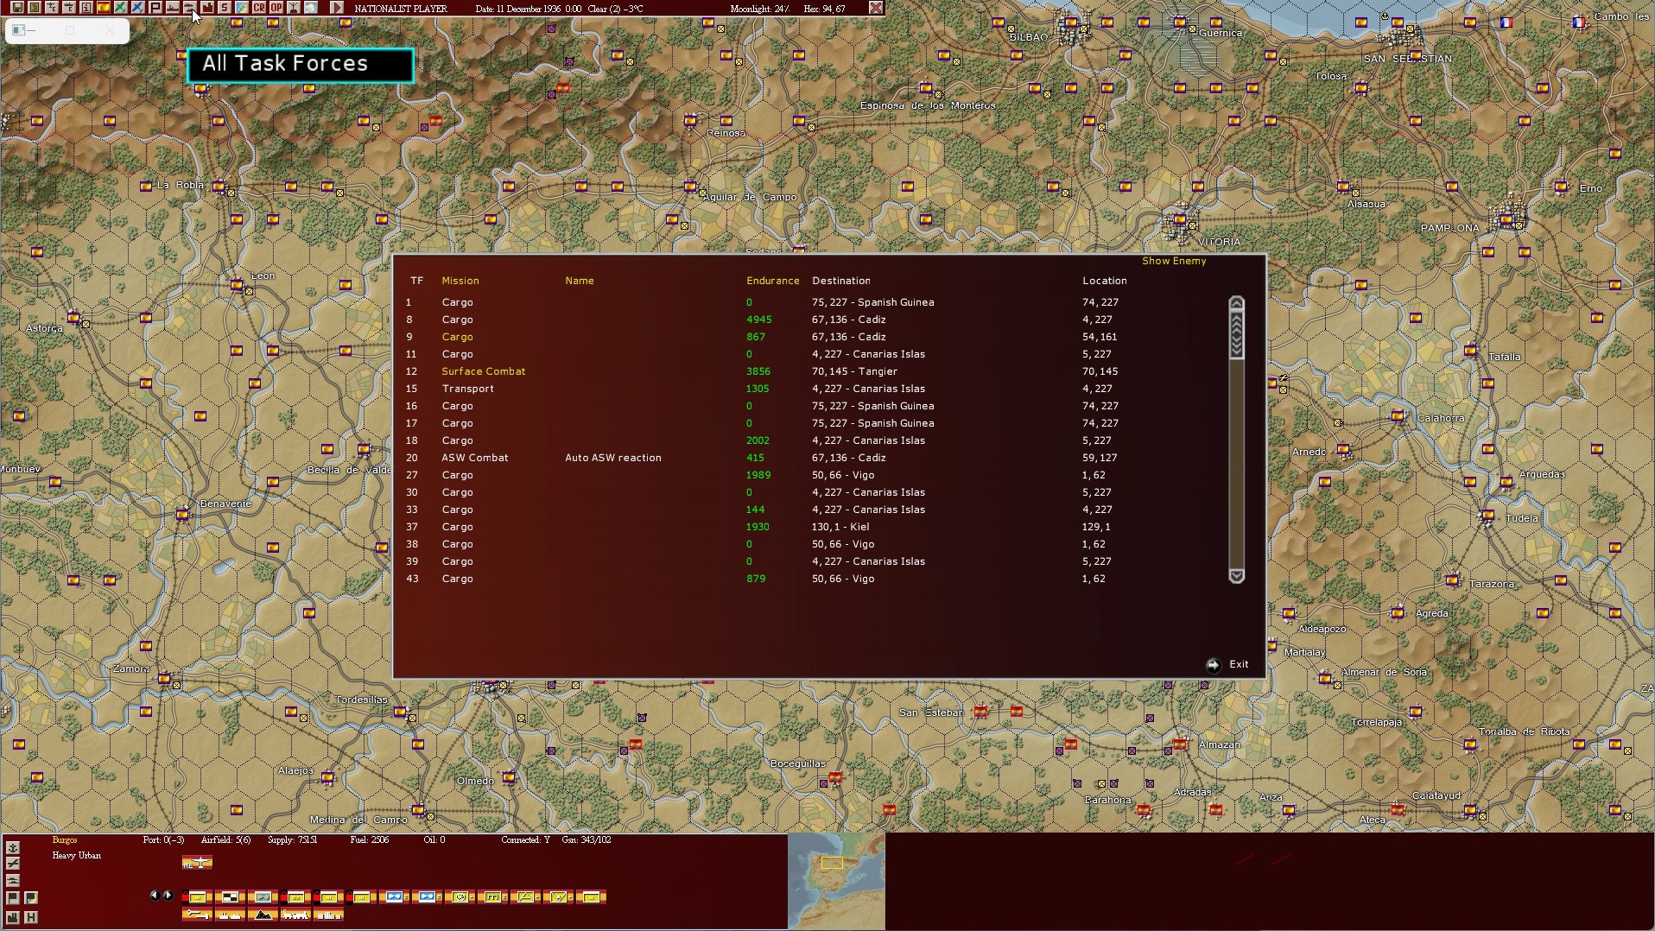Click the green aircraft icon in the top toolbar
The width and height of the screenshot is (1655, 931).
tap(121, 8)
